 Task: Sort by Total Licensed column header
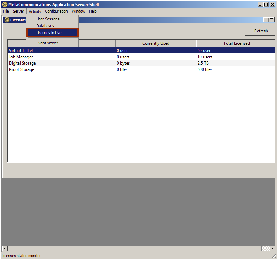[236, 43]
